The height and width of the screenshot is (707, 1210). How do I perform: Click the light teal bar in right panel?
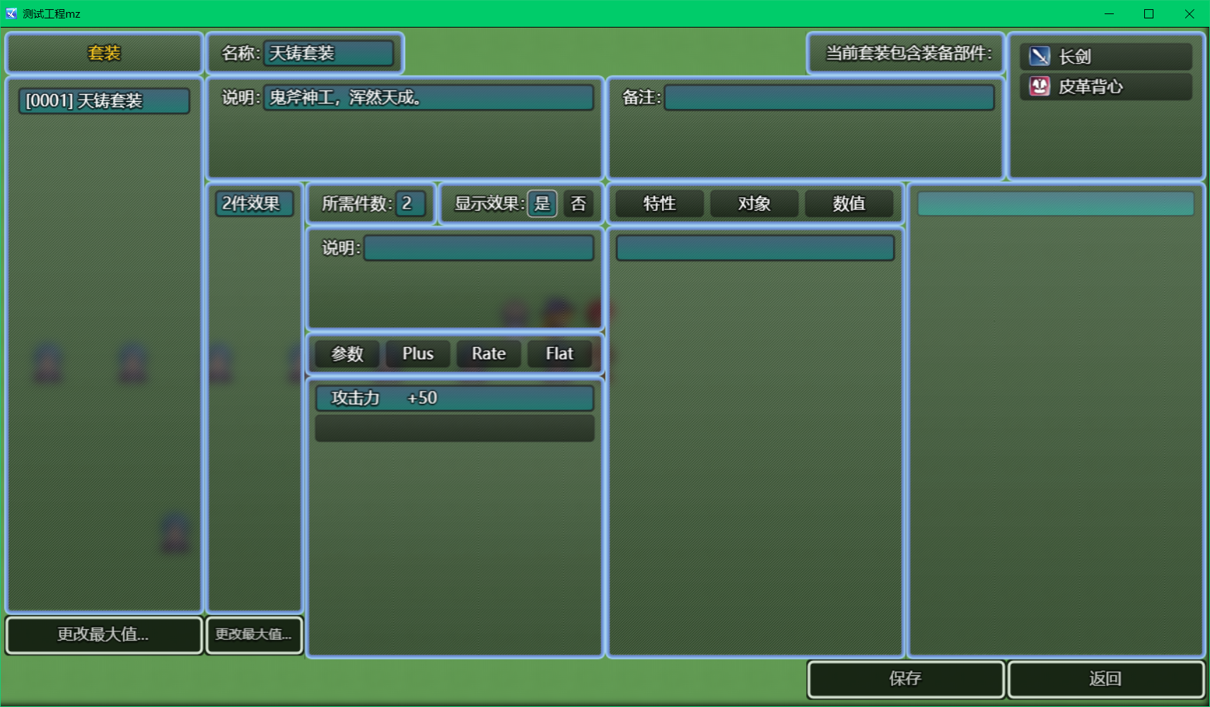(x=1056, y=204)
